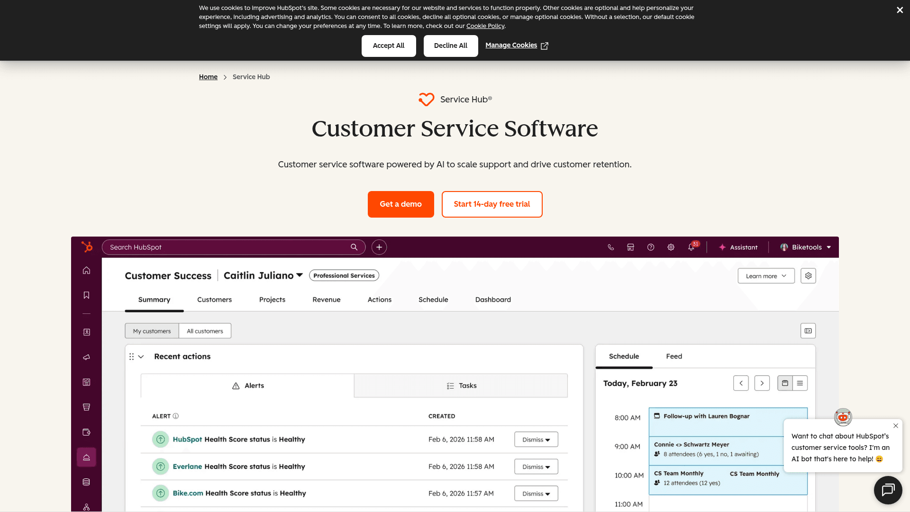
Task: Click the ALERT column info icon
Action: point(176,416)
